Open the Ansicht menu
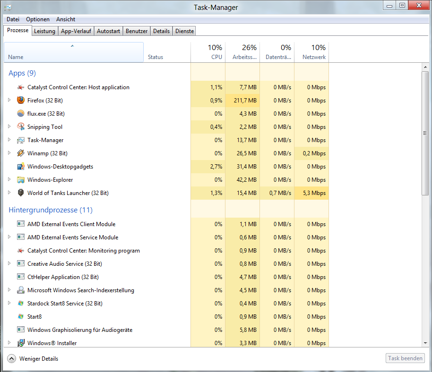The image size is (432, 372). click(x=66, y=19)
